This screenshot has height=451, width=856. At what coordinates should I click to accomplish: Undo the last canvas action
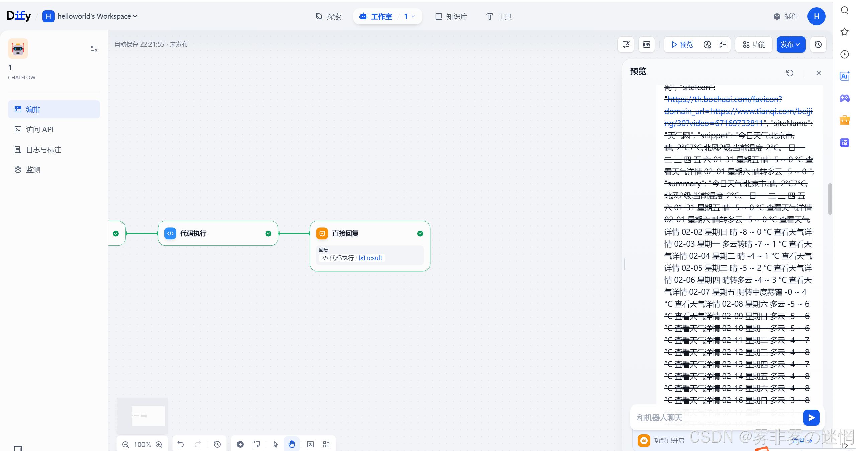[x=181, y=444]
